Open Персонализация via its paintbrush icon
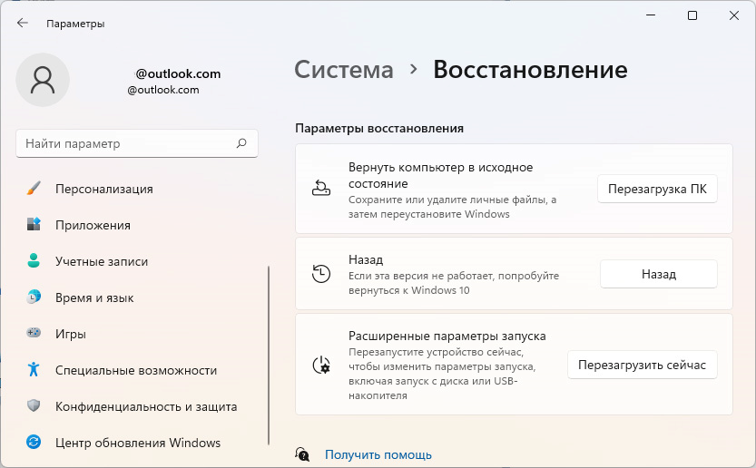The image size is (756, 468). 34,189
